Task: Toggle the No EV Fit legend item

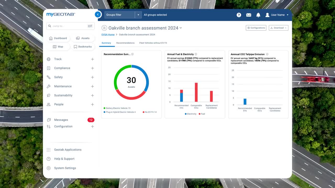Action: point(149,112)
